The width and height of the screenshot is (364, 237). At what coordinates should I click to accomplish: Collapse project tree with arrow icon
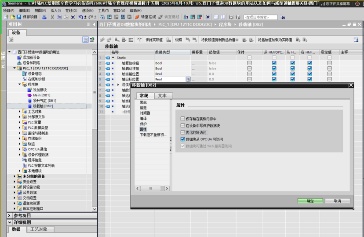[x=94, y=24]
